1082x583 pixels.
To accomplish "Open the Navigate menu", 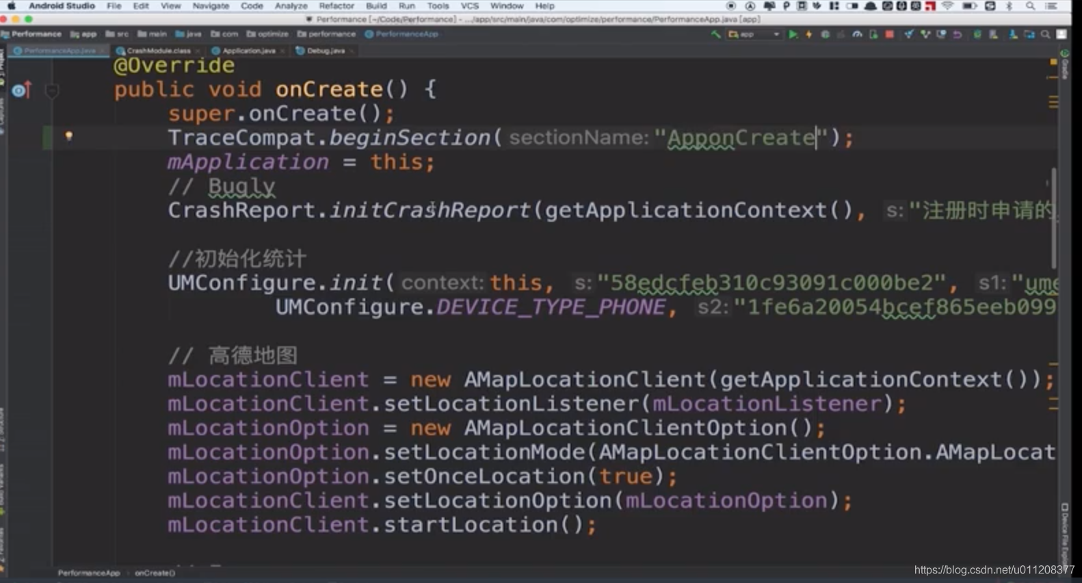I will click(211, 5).
